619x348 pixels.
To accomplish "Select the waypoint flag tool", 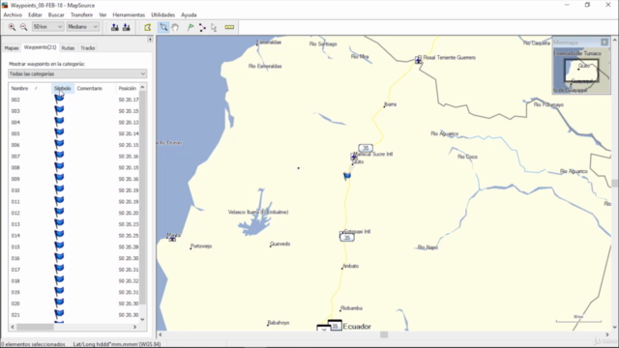I will (191, 27).
